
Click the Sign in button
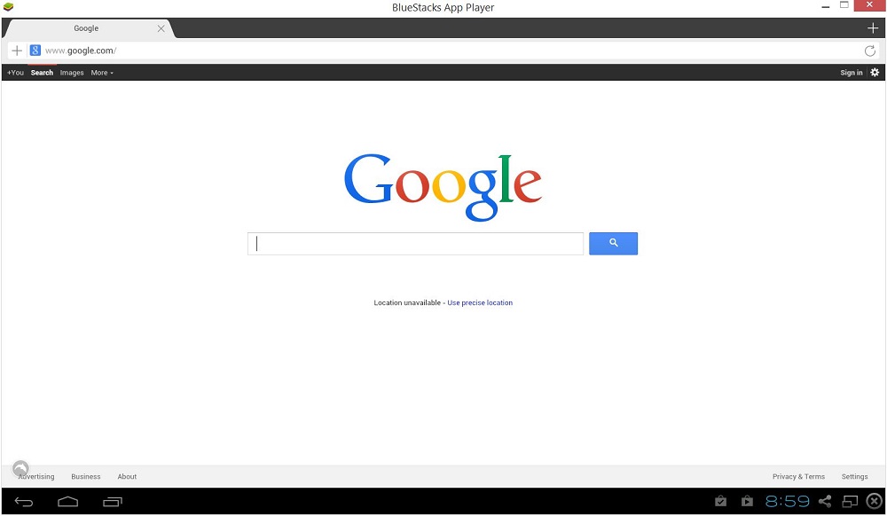click(x=852, y=73)
